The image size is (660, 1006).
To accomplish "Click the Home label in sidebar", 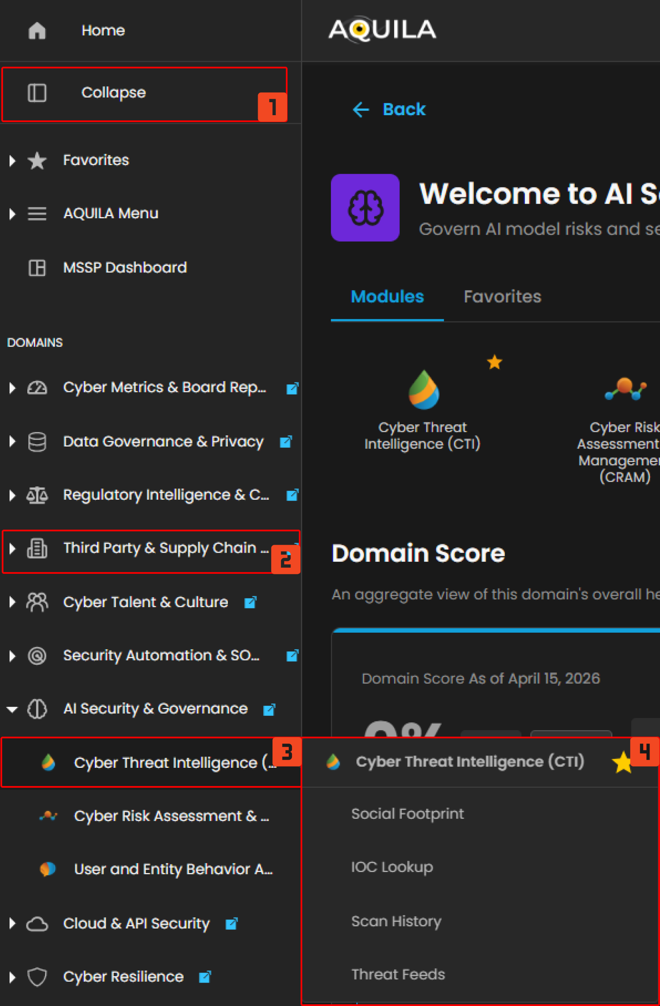I will tap(103, 31).
